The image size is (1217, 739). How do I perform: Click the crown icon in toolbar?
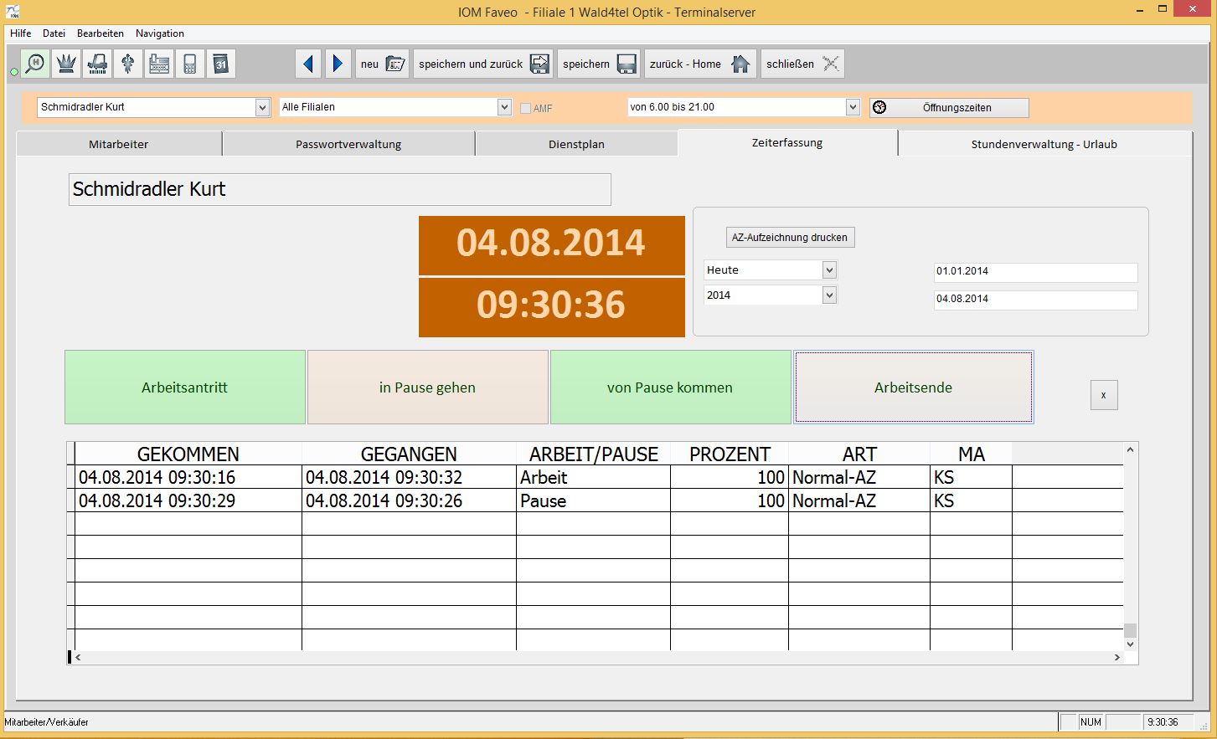point(66,64)
